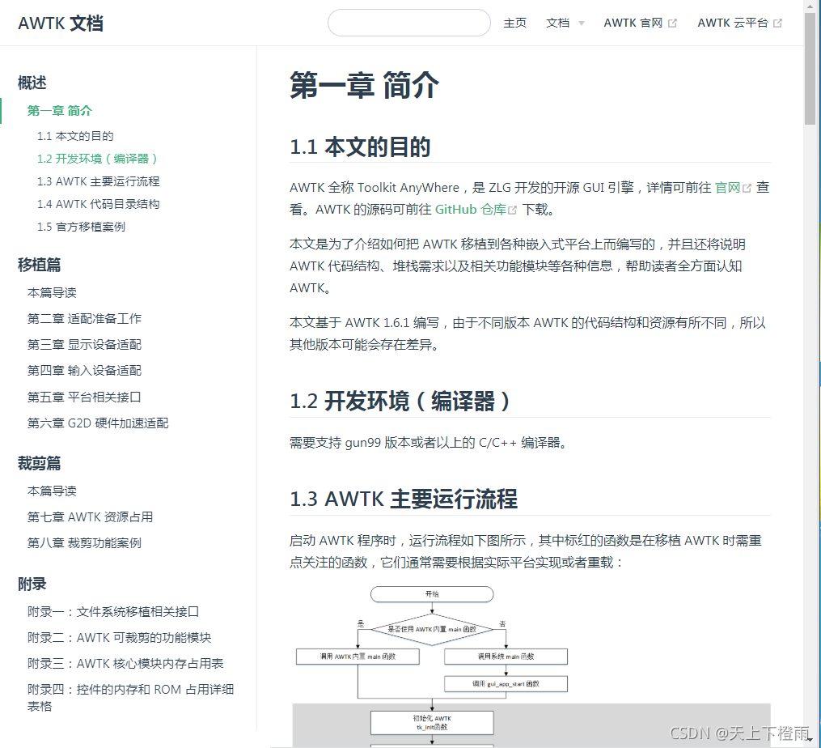Viewport: 821px width, 748px height.
Task: Click the 第一章 简介 page title
Action: click(364, 86)
